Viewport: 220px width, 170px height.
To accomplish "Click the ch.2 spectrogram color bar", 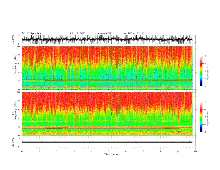I will click(x=201, y=117).
